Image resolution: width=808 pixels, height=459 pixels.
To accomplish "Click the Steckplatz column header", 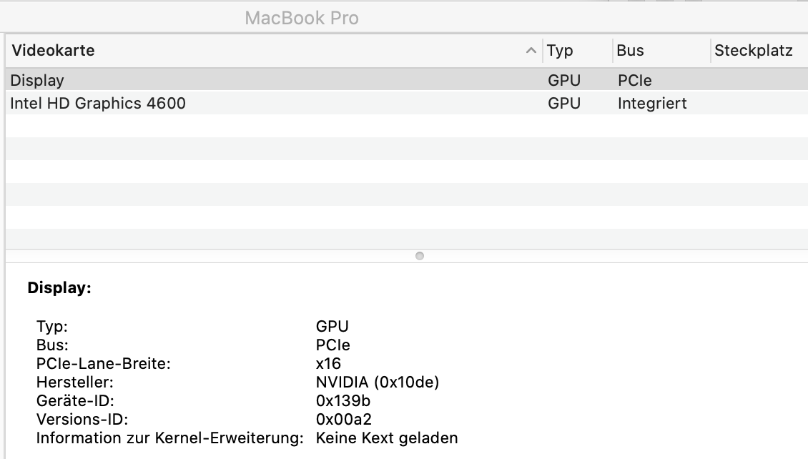I will [x=754, y=51].
